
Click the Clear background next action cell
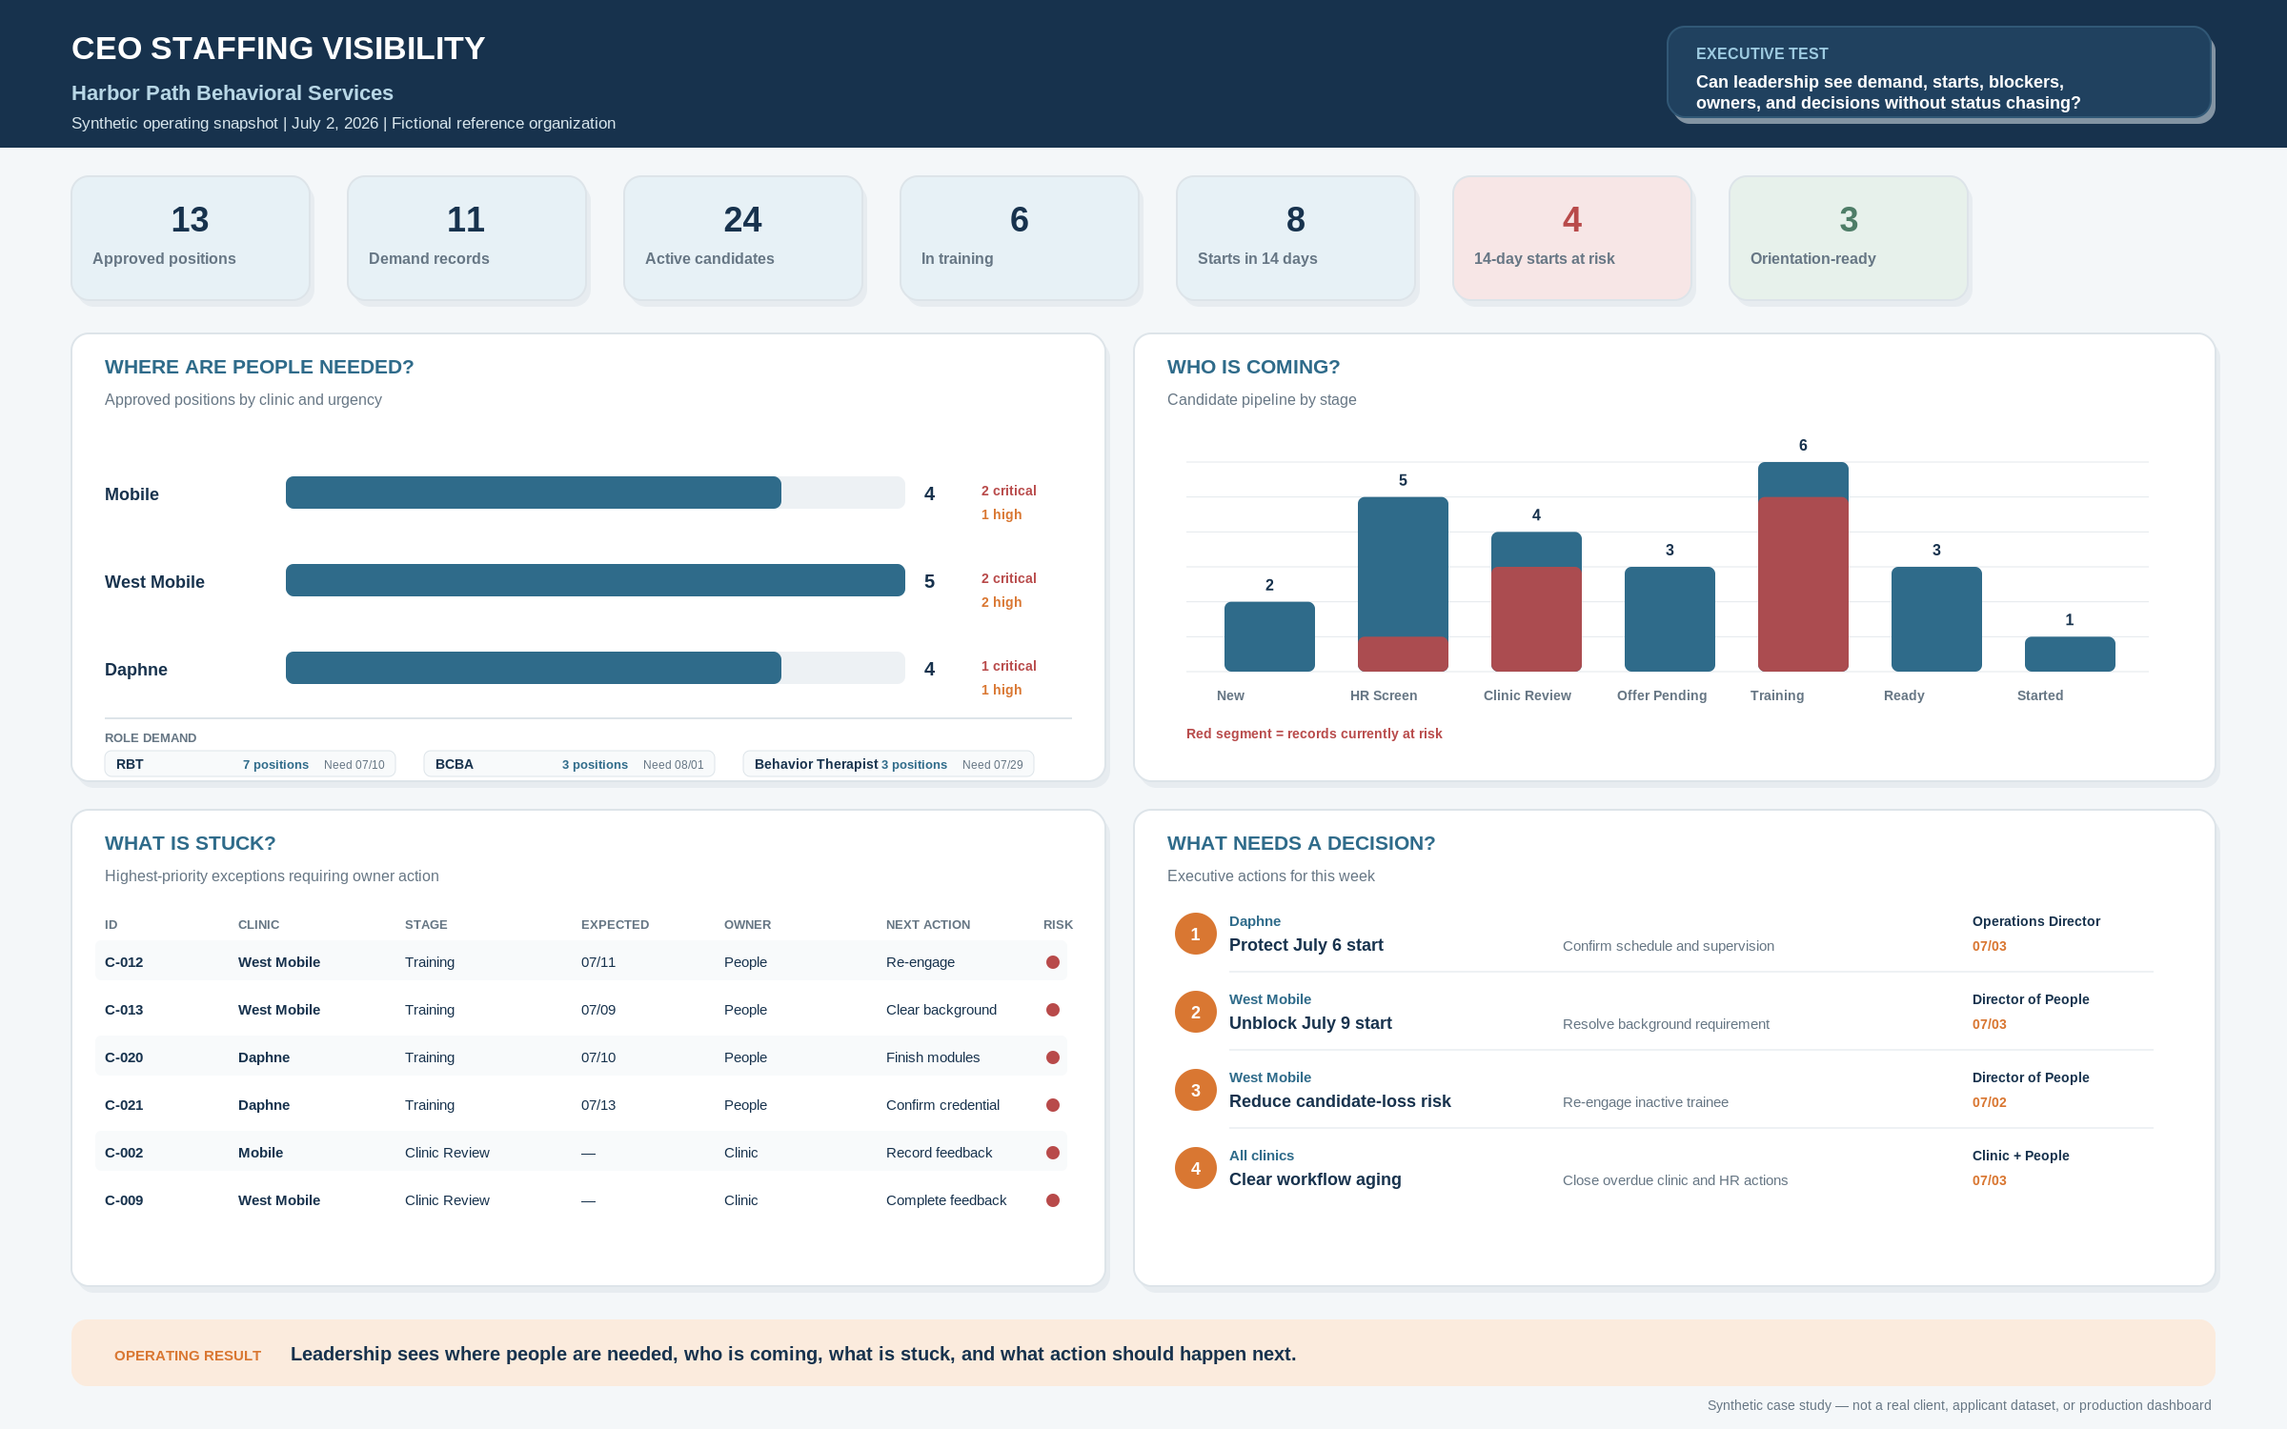pos(941,1010)
